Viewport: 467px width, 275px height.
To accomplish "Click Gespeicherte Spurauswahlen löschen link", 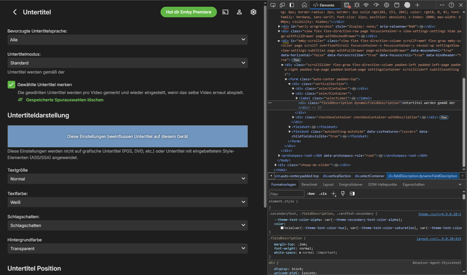I will point(65,100).
